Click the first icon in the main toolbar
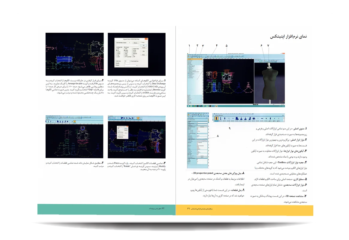The image size is (349, 240). tap(188, 56)
